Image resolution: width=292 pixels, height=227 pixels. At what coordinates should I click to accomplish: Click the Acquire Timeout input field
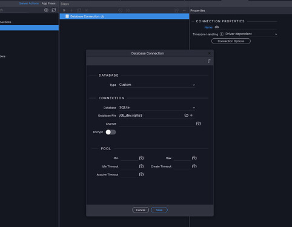(130, 174)
